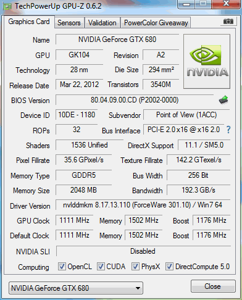
Task: Click the Close button
Action: (213, 286)
